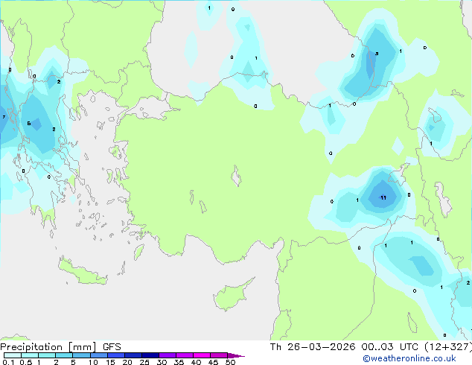Click the 20–25 mm dark blue swatch

click(133, 355)
